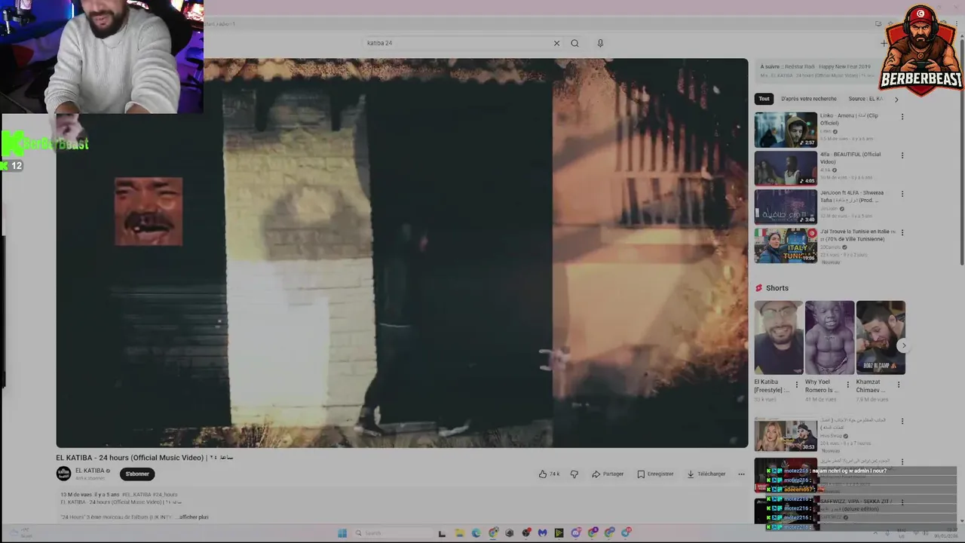Subscribe with the S'abonner button
This screenshot has width=965, height=543.
[x=137, y=474]
